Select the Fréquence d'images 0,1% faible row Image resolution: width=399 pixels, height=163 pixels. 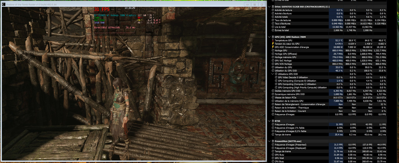click(291, 131)
